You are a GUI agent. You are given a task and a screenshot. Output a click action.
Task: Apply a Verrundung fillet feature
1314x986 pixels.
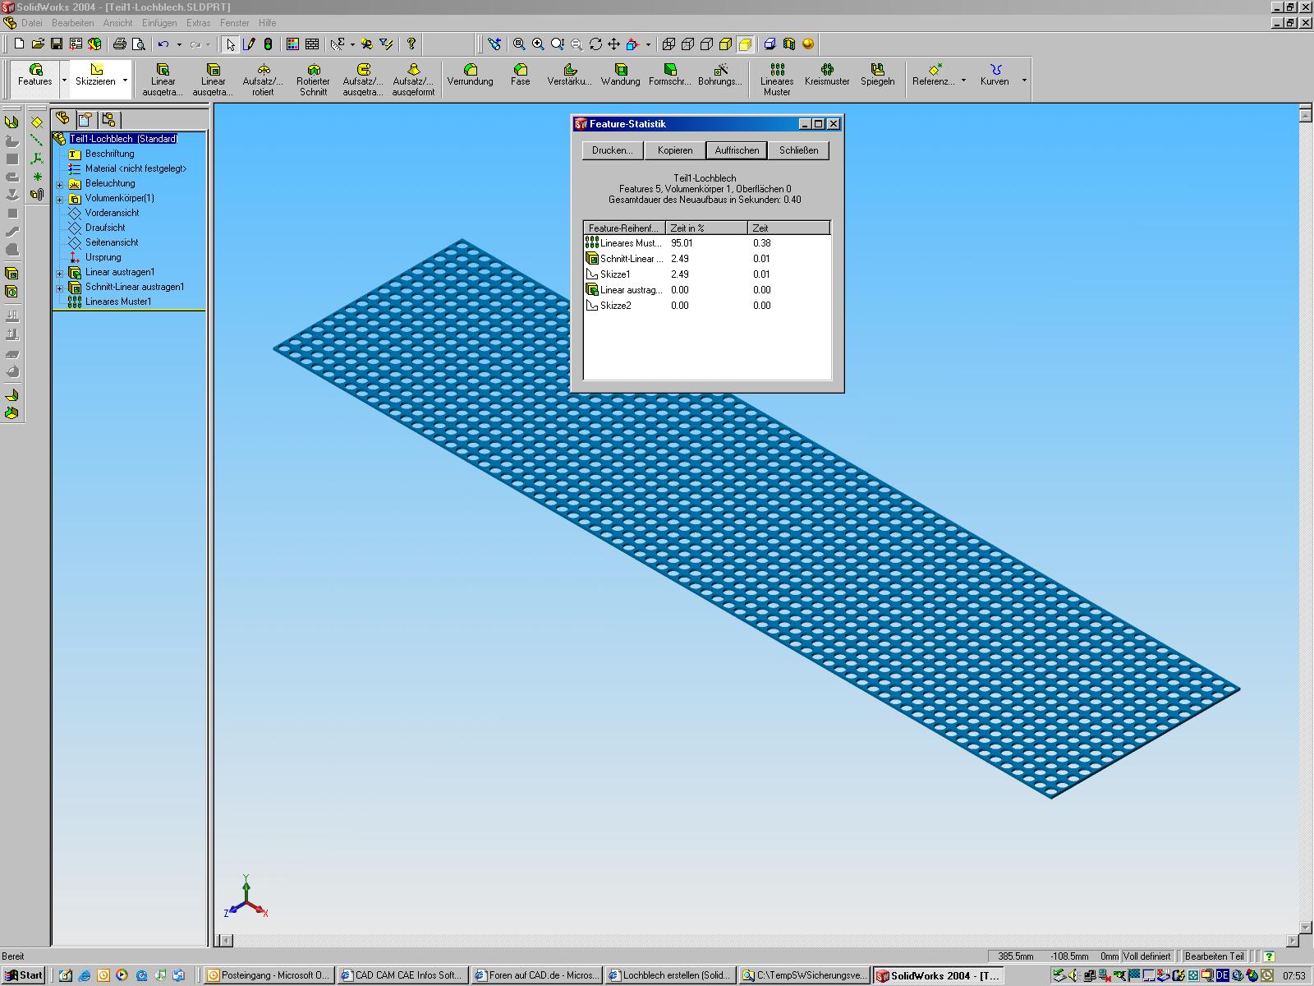[x=470, y=75]
